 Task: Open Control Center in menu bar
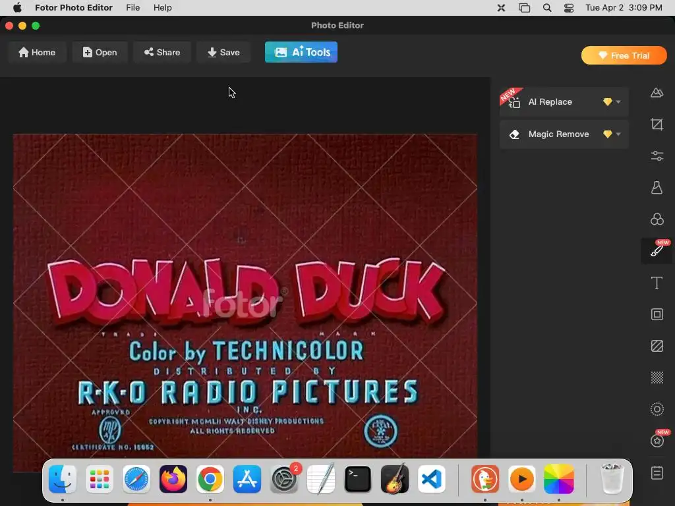point(569,8)
